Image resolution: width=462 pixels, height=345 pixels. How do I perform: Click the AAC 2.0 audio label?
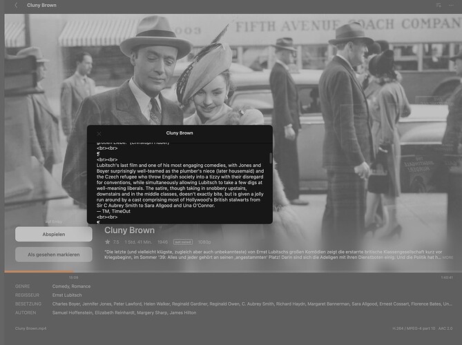[445, 328]
